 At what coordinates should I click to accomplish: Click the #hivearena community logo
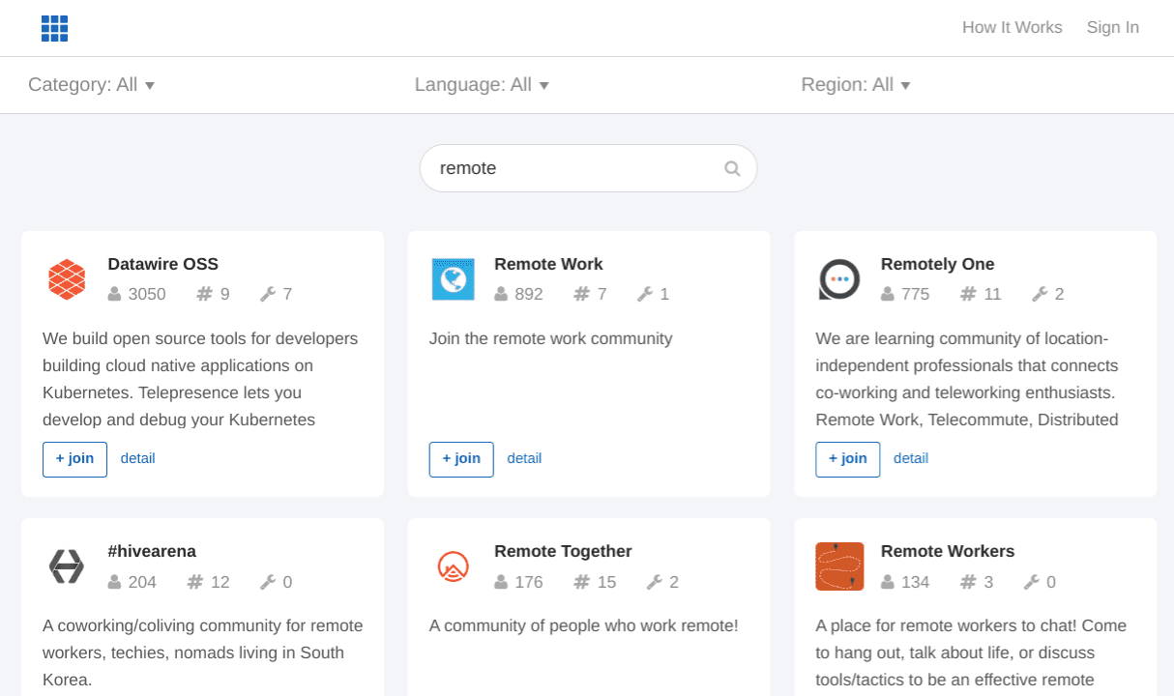click(x=67, y=566)
